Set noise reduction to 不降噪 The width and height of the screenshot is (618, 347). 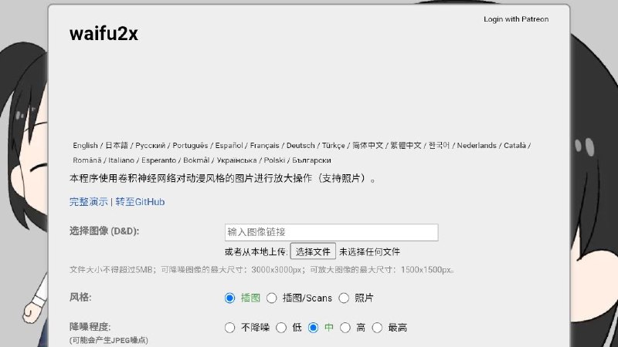point(229,328)
